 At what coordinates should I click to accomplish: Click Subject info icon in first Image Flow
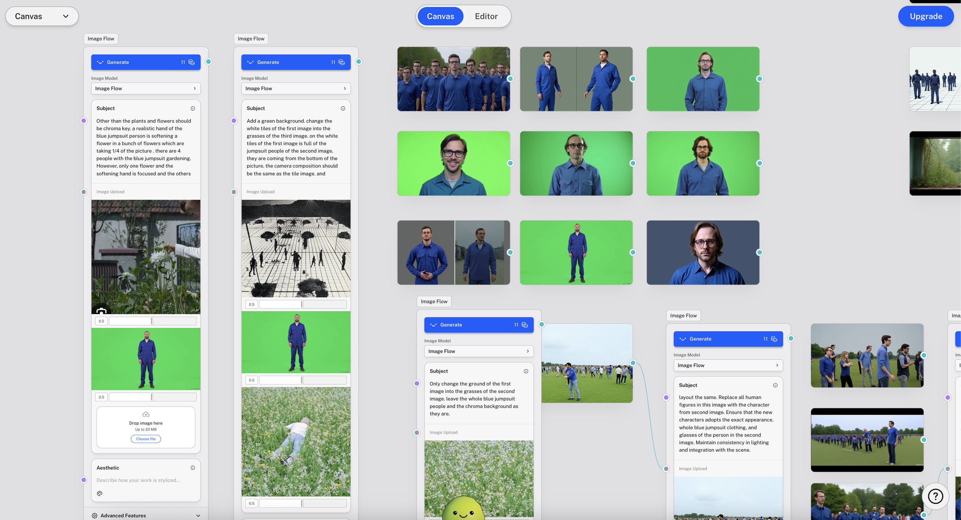point(193,108)
